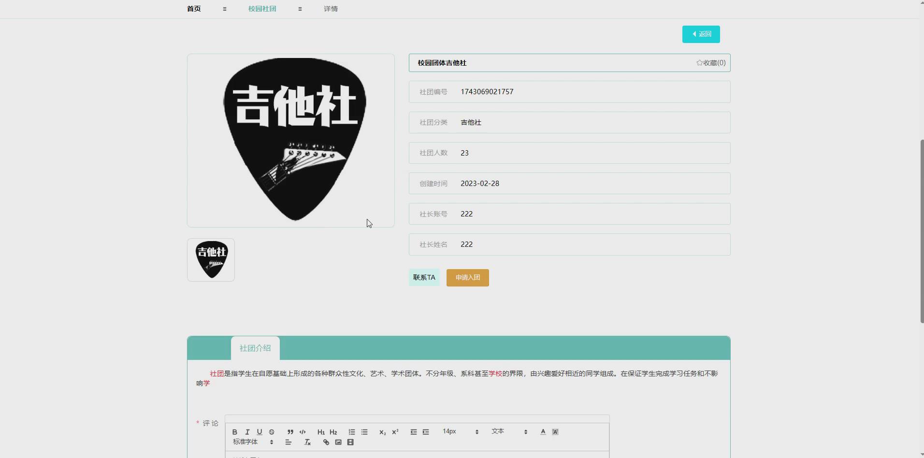Open the 文本 heading style dropdown

(498, 431)
